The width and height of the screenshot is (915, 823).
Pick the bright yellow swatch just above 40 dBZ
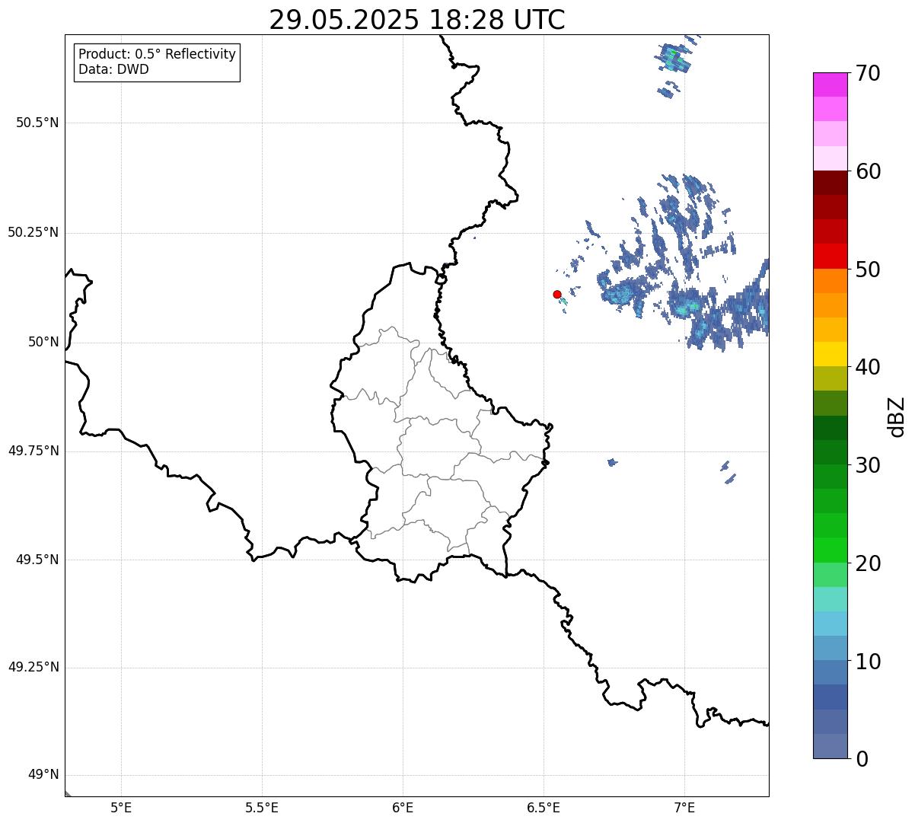831,354
